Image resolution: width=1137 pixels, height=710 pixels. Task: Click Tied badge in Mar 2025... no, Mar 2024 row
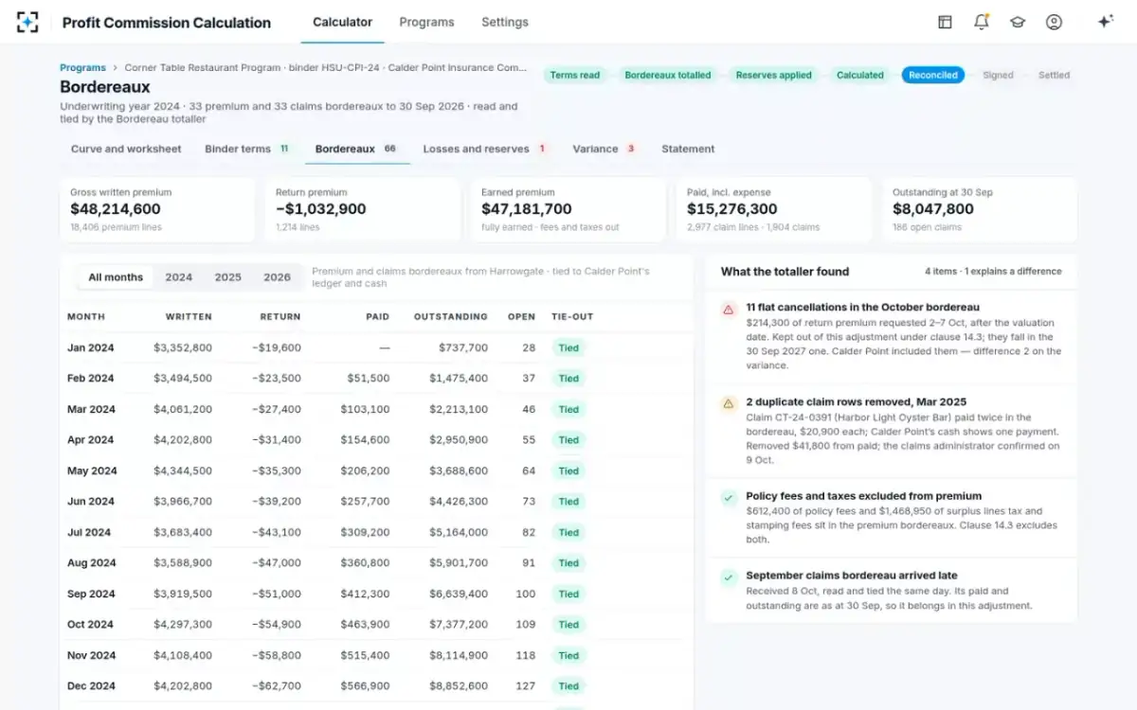tap(568, 409)
